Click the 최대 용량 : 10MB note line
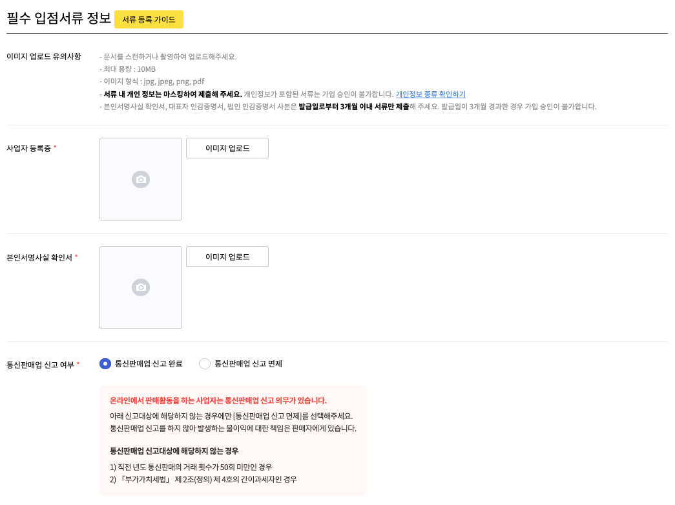This screenshot has height=505, width=675. tap(129, 69)
